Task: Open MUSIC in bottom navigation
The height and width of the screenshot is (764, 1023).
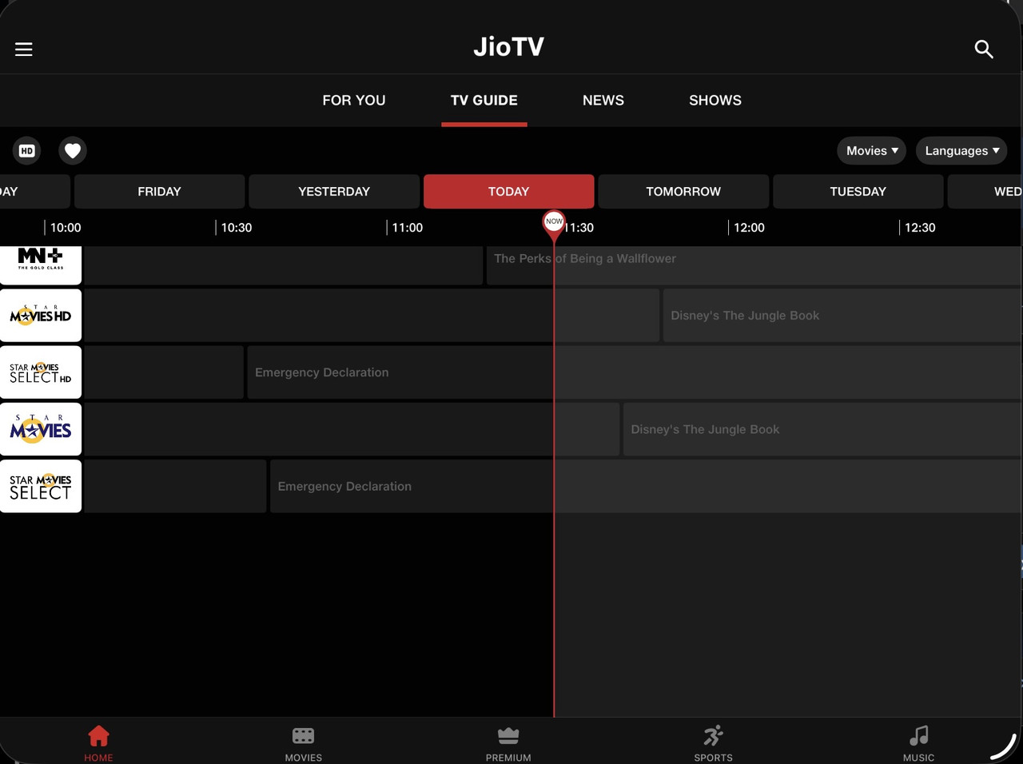Action: [918, 743]
